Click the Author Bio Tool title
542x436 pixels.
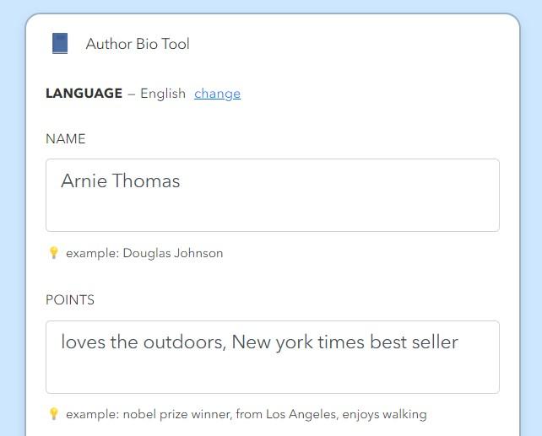(x=138, y=44)
